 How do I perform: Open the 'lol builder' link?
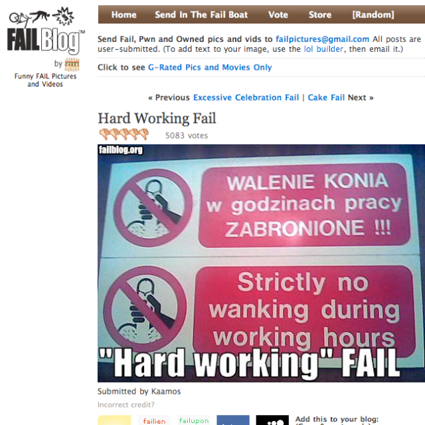click(x=323, y=49)
